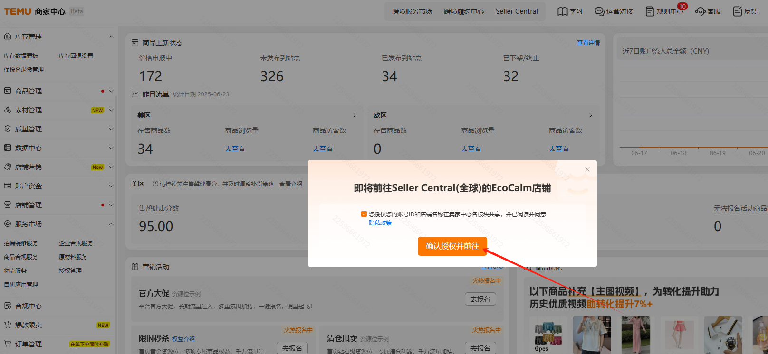Viewport: 768px width, 354px height.
Task: Expand the 商品管理 menu chevron
Action: tap(111, 91)
